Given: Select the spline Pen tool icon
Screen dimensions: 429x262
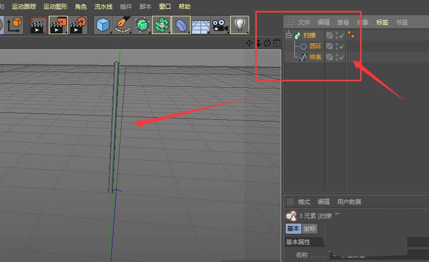Looking at the screenshot, I should click(123, 25).
